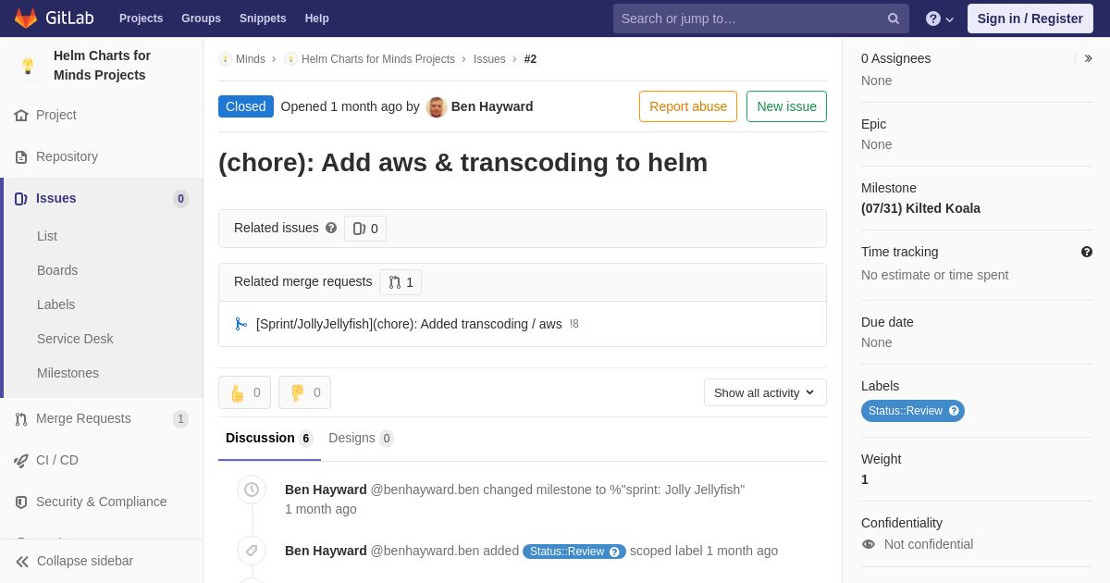Click the Merge Requests icon in sidebar
Image resolution: width=1110 pixels, height=583 pixels.
tap(21, 419)
